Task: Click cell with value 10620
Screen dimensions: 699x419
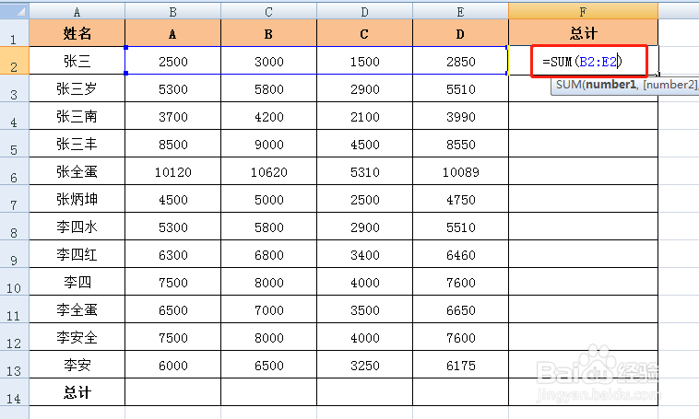Action: pyautogui.click(x=269, y=171)
